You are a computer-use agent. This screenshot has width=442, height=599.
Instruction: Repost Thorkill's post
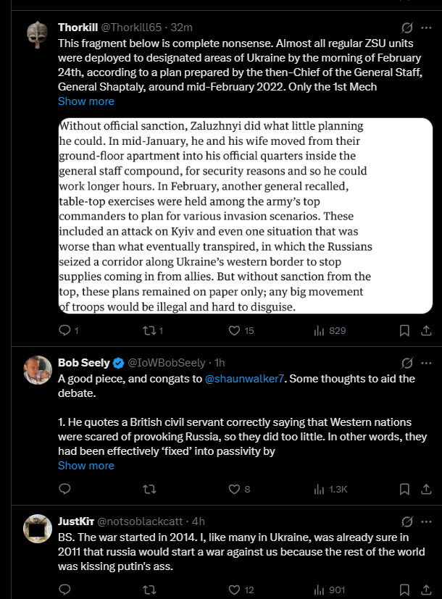[x=150, y=330]
